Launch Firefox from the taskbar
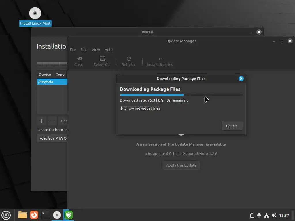295x221 pixels. coord(34,215)
